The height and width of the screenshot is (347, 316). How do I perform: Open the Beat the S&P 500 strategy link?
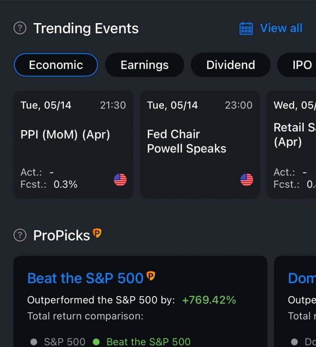[x=86, y=278]
